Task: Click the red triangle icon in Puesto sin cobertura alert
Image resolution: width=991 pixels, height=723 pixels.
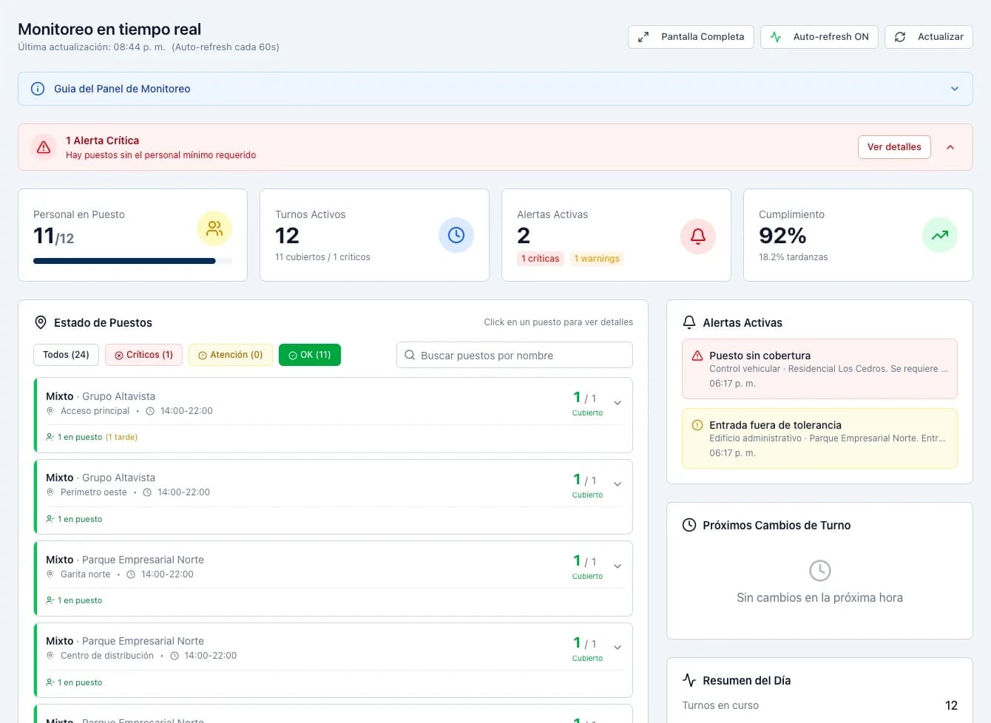Action: tap(697, 356)
